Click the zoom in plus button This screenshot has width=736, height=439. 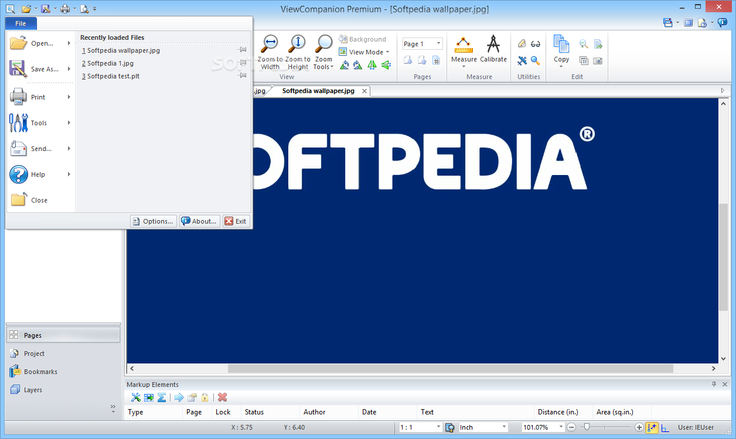tap(639, 427)
